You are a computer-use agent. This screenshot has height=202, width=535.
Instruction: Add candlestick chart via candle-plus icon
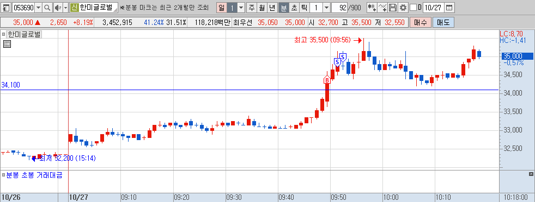click(x=372, y=7)
